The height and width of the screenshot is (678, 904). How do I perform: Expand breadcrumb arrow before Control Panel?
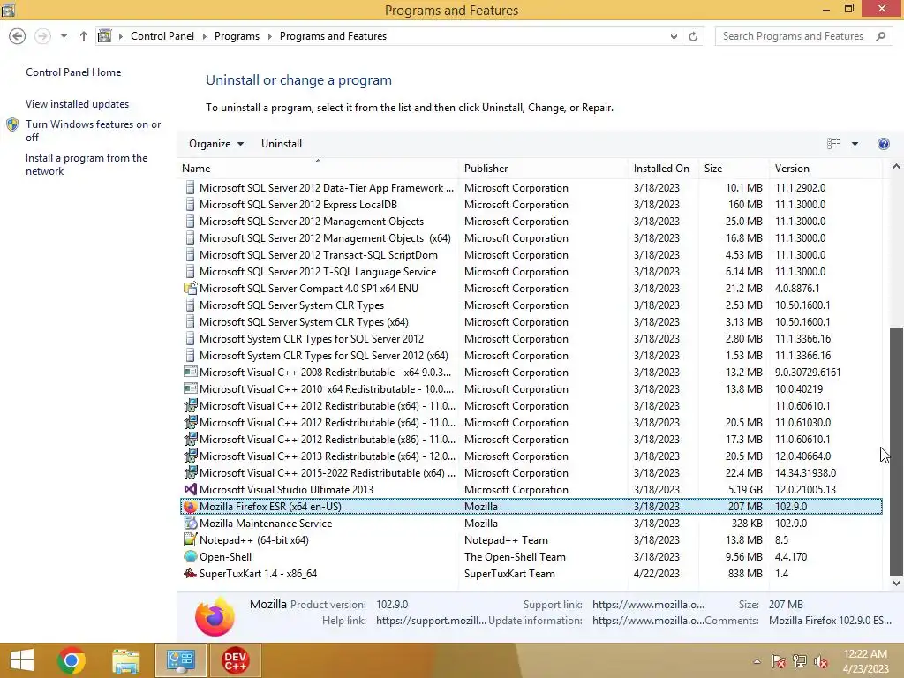tap(120, 36)
